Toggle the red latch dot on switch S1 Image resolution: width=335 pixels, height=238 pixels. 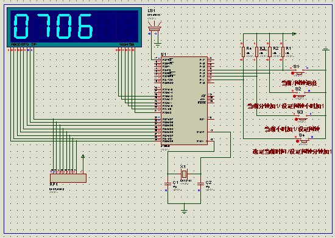tap(292, 73)
